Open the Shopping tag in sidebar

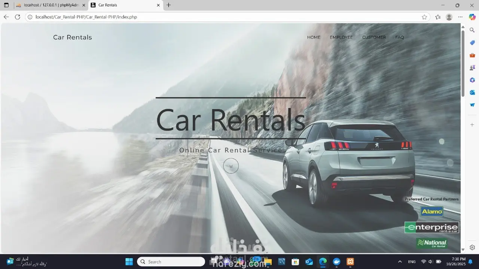point(472,43)
